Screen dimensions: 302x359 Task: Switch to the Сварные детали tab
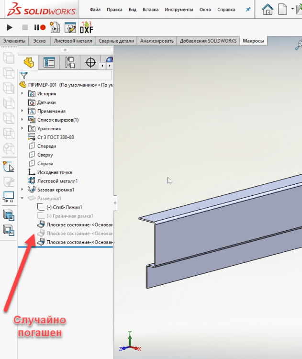(116, 41)
